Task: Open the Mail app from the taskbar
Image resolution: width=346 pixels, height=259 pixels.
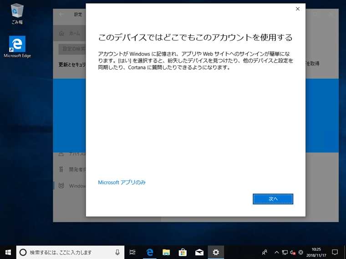Action: 199,252
